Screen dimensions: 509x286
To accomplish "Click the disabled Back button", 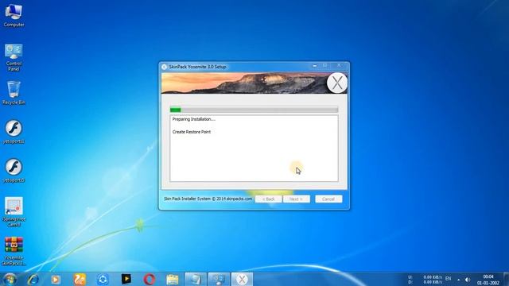I will point(269,199).
